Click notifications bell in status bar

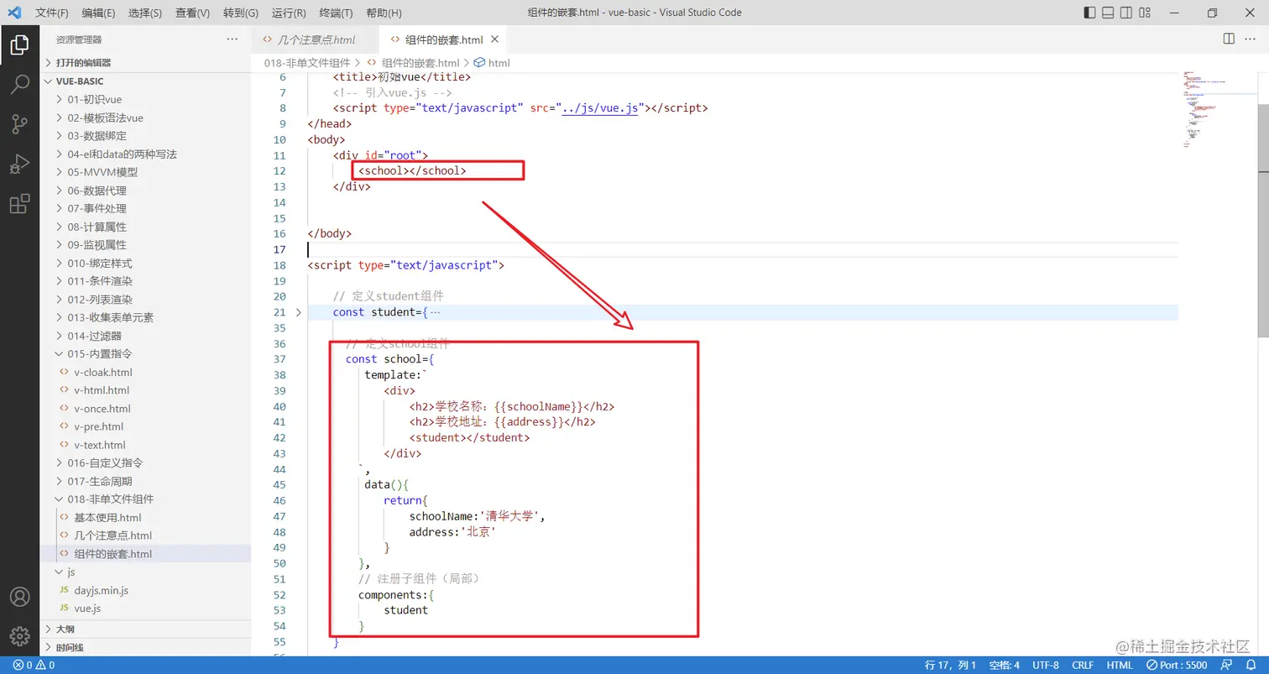tap(1251, 665)
